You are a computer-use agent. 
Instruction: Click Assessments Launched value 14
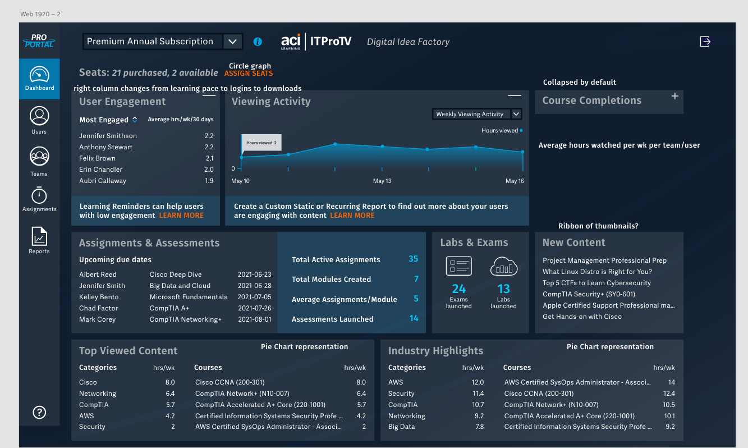click(x=414, y=318)
